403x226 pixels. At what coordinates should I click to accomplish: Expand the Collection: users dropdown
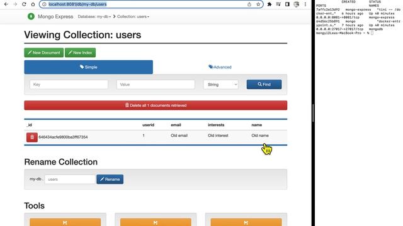[x=133, y=16]
